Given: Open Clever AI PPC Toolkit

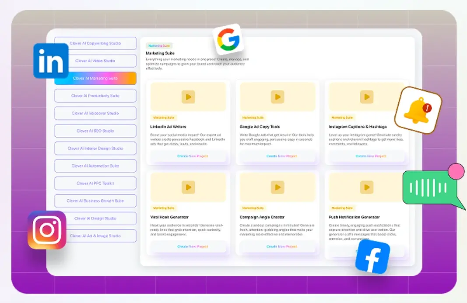Looking at the screenshot, I should pyautogui.click(x=95, y=183).
